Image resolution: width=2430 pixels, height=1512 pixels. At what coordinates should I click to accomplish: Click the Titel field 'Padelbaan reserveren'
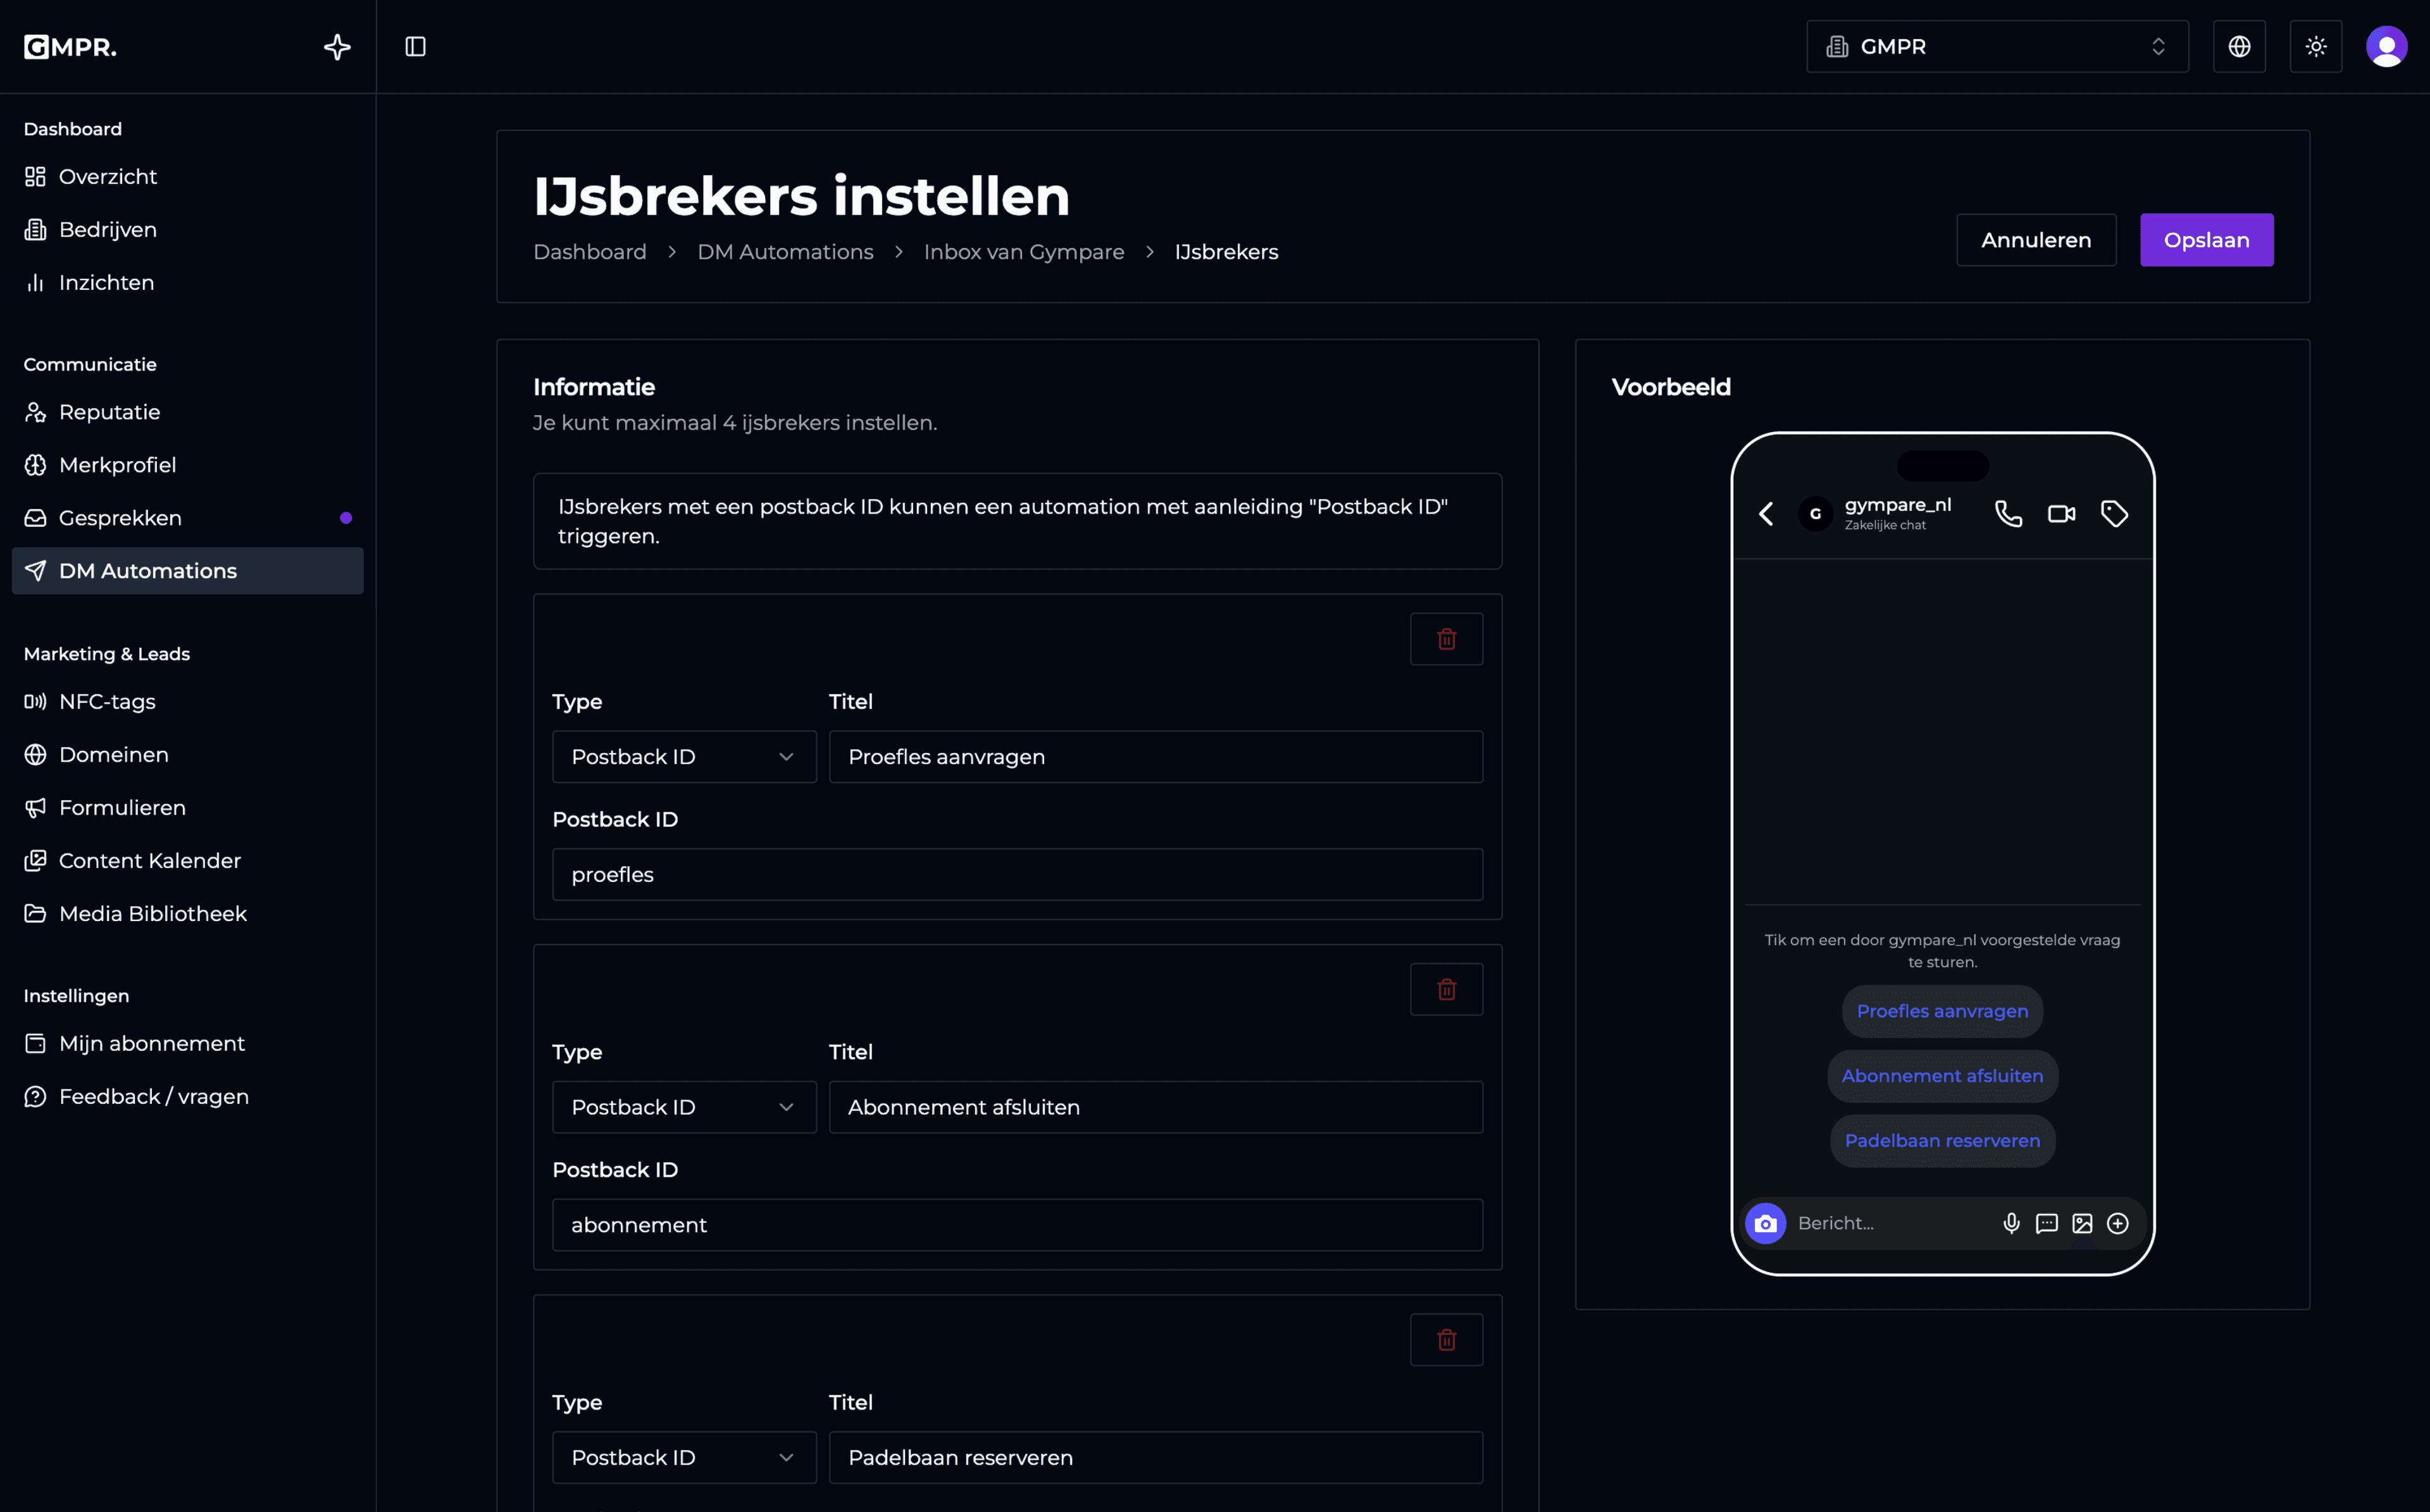[1155, 1458]
